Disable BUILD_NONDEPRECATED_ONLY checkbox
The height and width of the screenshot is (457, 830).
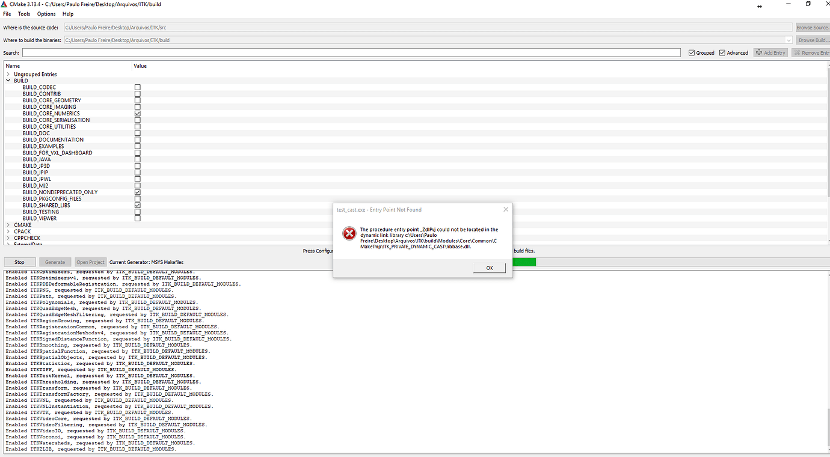click(138, 192)
